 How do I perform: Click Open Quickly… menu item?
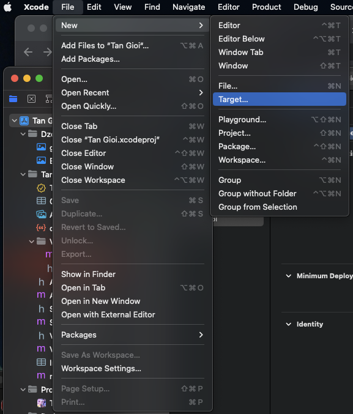pyautogui.click(x=132, y=106)
